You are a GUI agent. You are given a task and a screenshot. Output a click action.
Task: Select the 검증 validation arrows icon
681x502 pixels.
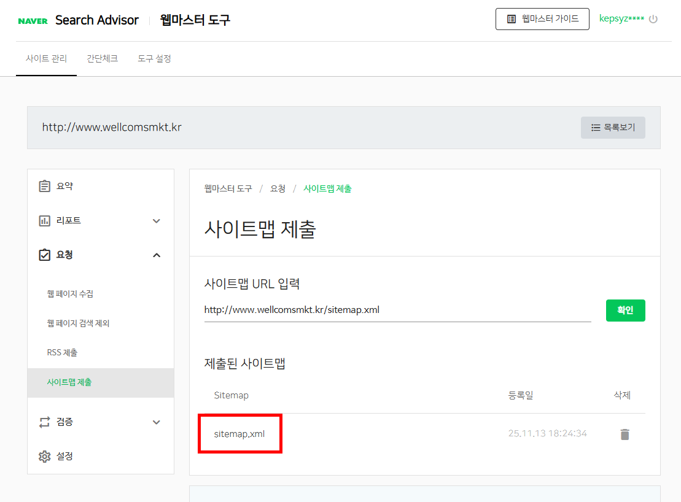[45, 422]
